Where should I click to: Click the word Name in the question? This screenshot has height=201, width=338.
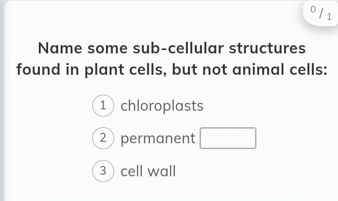[x=60, y=49]
